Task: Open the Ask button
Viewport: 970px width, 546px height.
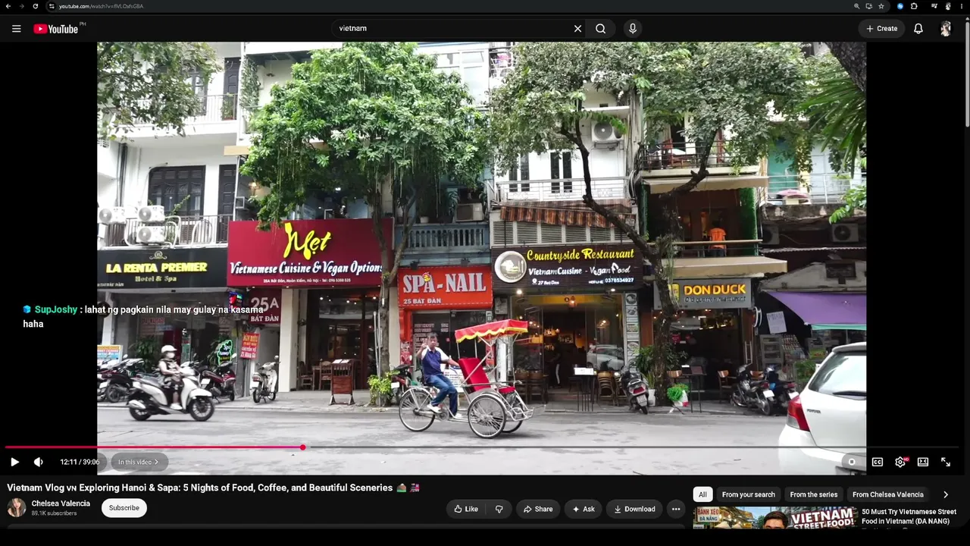Action: [583, 509]
